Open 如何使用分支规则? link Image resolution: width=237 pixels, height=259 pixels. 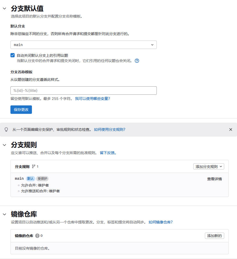click(109, 129)
